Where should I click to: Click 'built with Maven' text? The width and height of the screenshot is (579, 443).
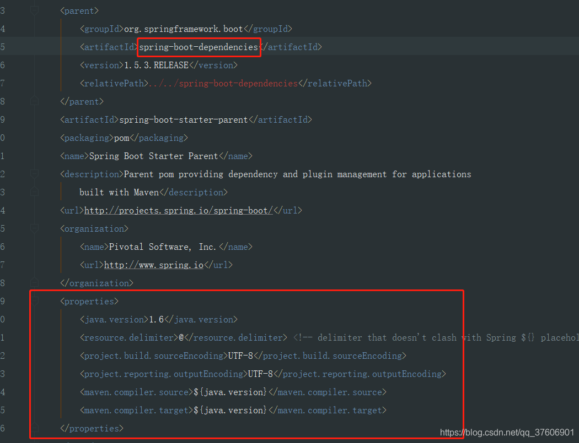[119, 193]
